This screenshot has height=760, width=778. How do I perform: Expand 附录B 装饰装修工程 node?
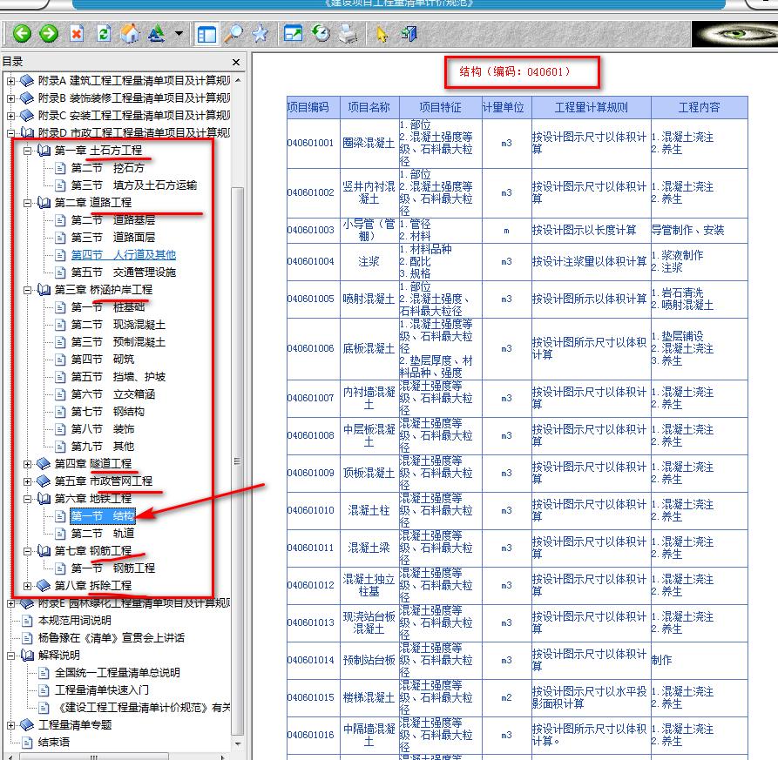[x=11, y=98]
